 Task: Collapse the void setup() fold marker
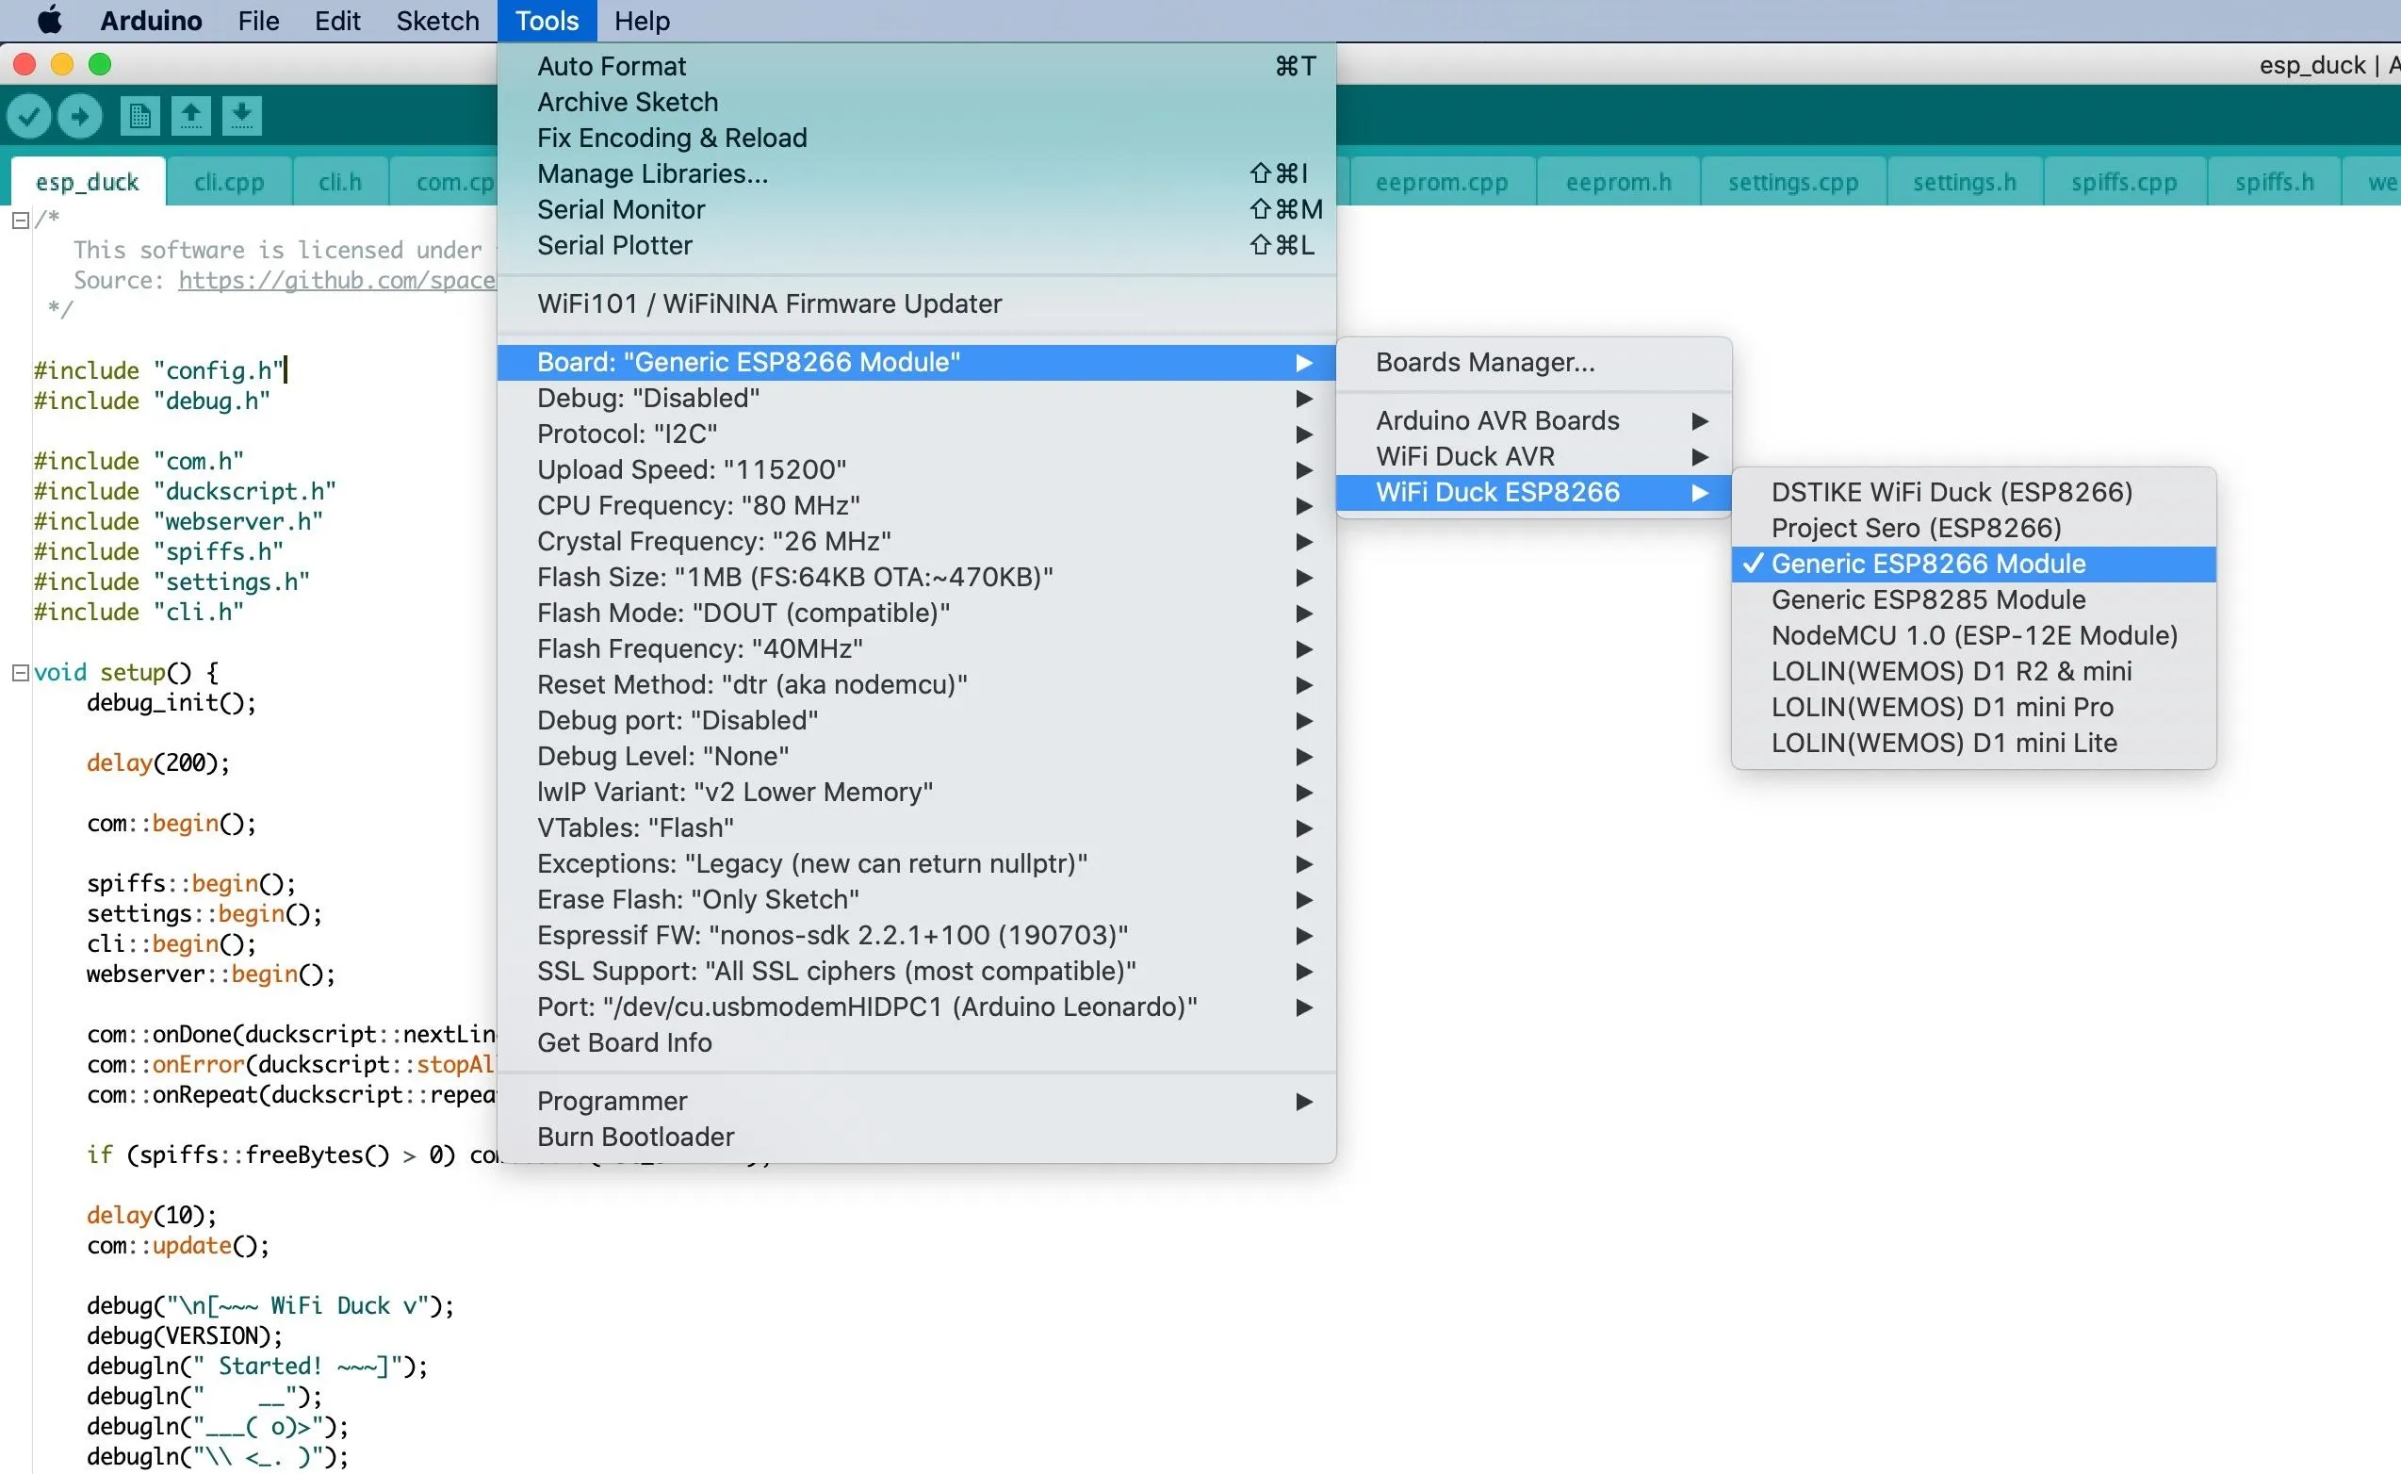click(x=20, y=673)
